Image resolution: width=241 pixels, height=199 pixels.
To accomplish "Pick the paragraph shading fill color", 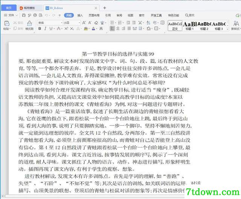I will 149,29.
